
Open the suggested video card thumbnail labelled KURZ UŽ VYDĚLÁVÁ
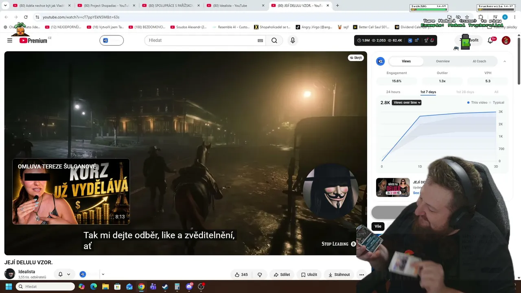click(71, 192)
